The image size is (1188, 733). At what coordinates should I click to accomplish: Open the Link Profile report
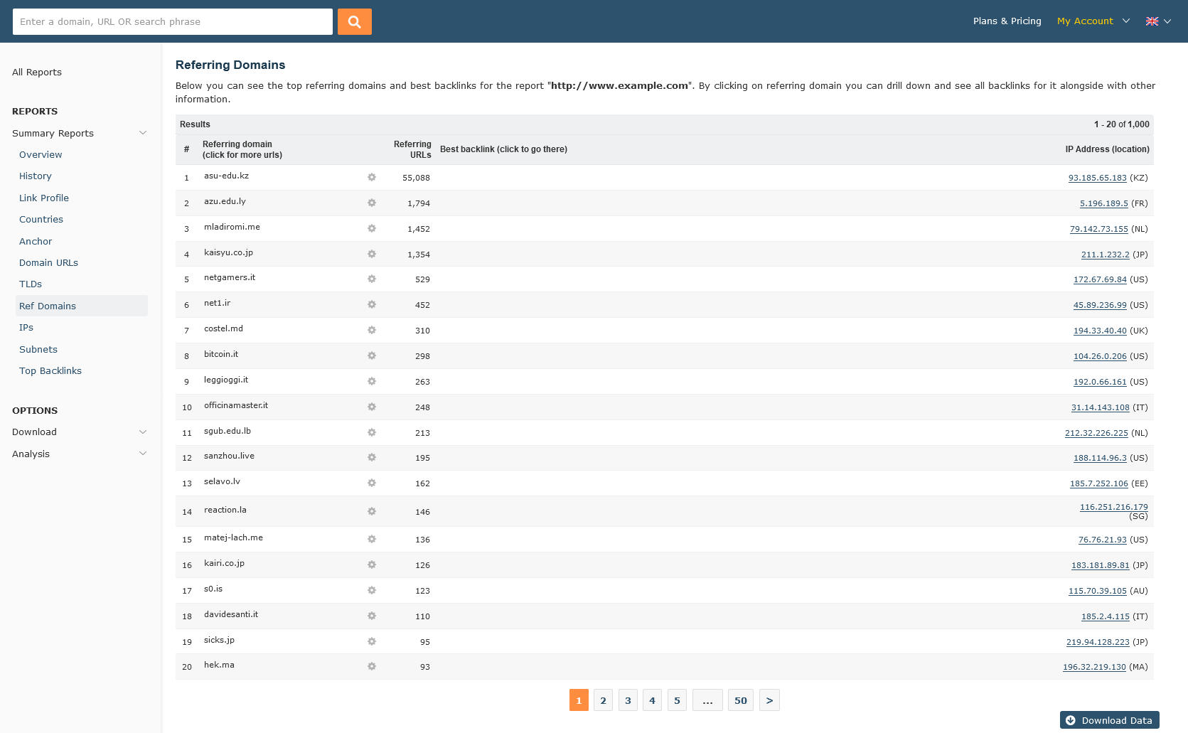tap(44, 198)
